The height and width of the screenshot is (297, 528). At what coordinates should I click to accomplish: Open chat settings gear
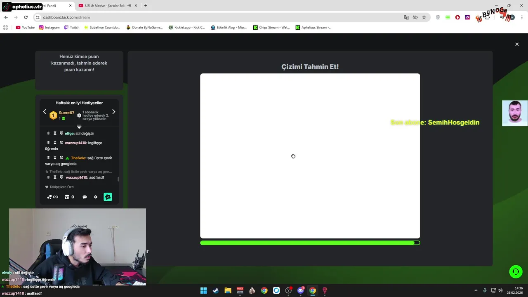[96, 197]
